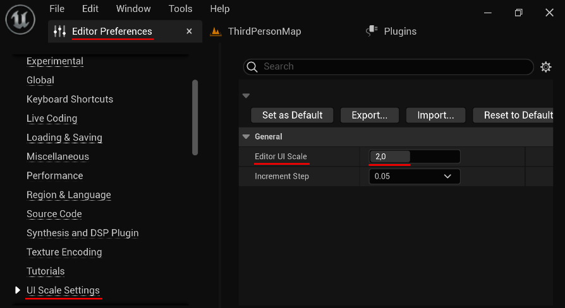The image size is (565, 308).
Task: Select Keyboard Shortcuts in the sidebar
Action: pyautogui.click(x=70, y=99)
